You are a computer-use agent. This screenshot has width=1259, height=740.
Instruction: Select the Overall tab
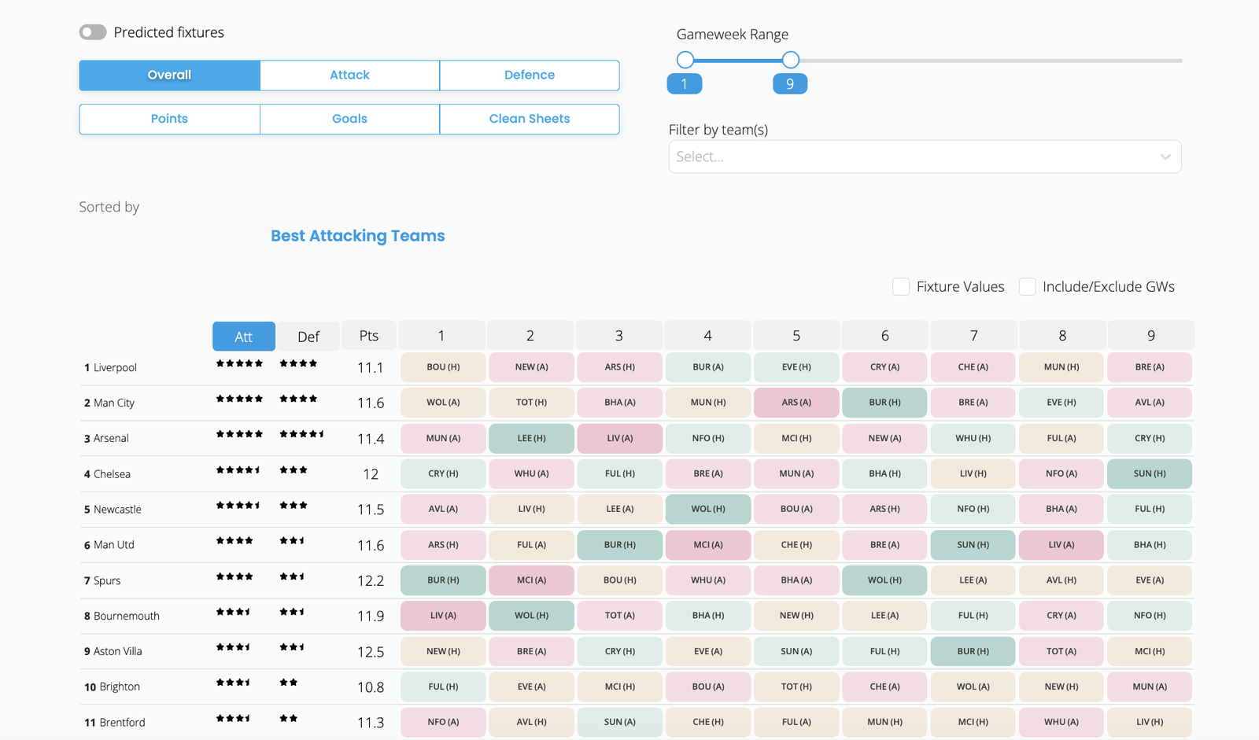(169, 75)
